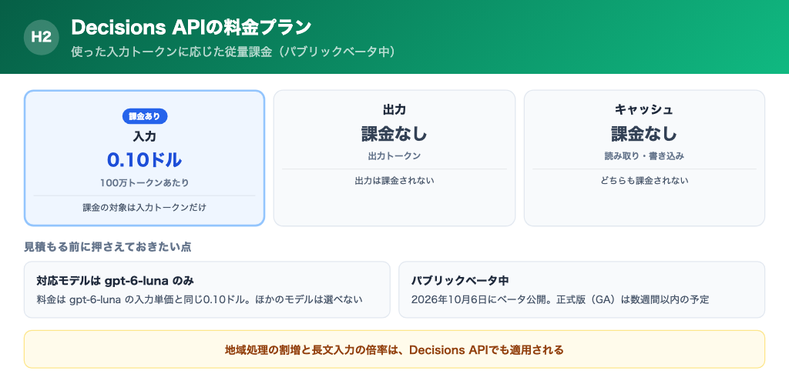
Task: Click どちらも課金されない text
Action: [644, 180]
